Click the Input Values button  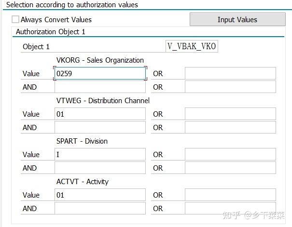pos(237,19)
